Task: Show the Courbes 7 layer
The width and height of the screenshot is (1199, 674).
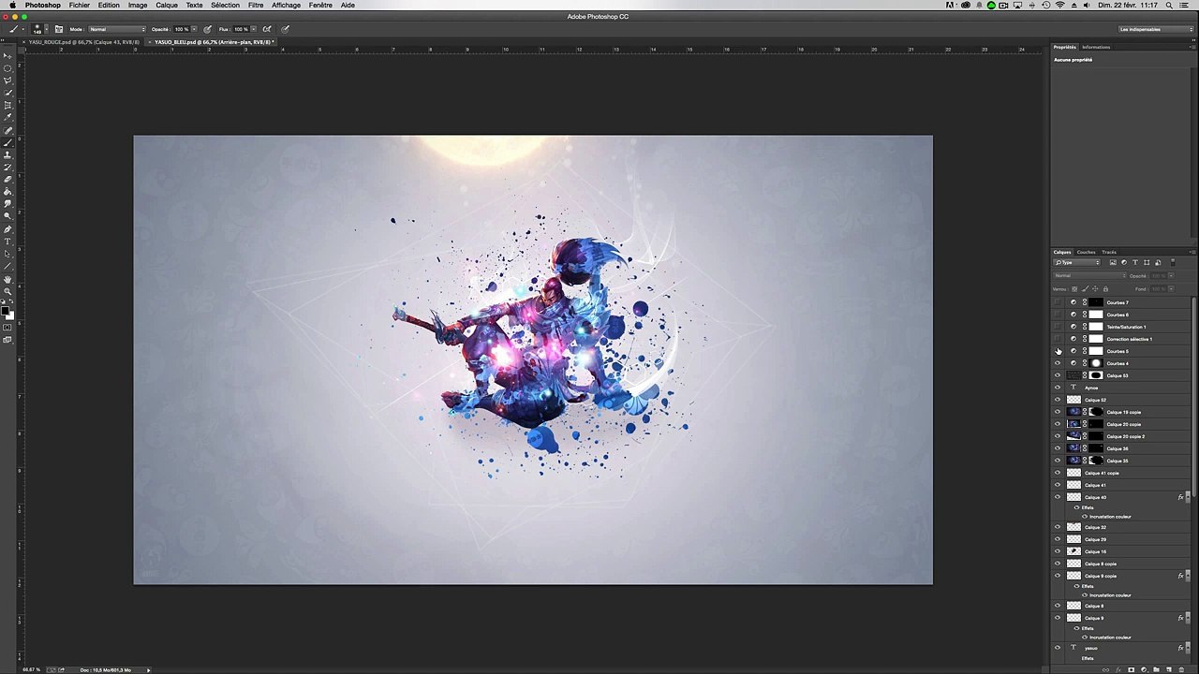Action: tap(1058, 302)
